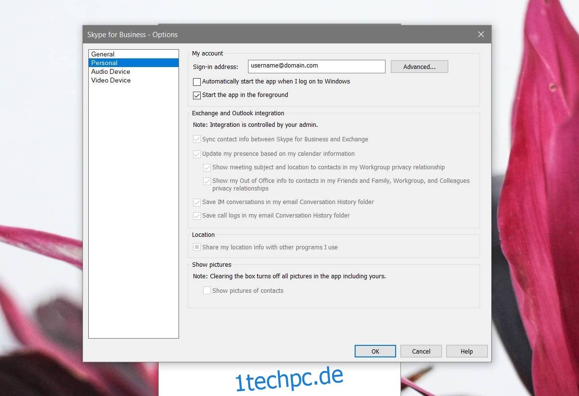
Task: Click the Sign-in address field
Action: [x=317, y=66]
